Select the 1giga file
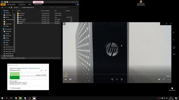 pyautogui.click(x=20, y=17)
